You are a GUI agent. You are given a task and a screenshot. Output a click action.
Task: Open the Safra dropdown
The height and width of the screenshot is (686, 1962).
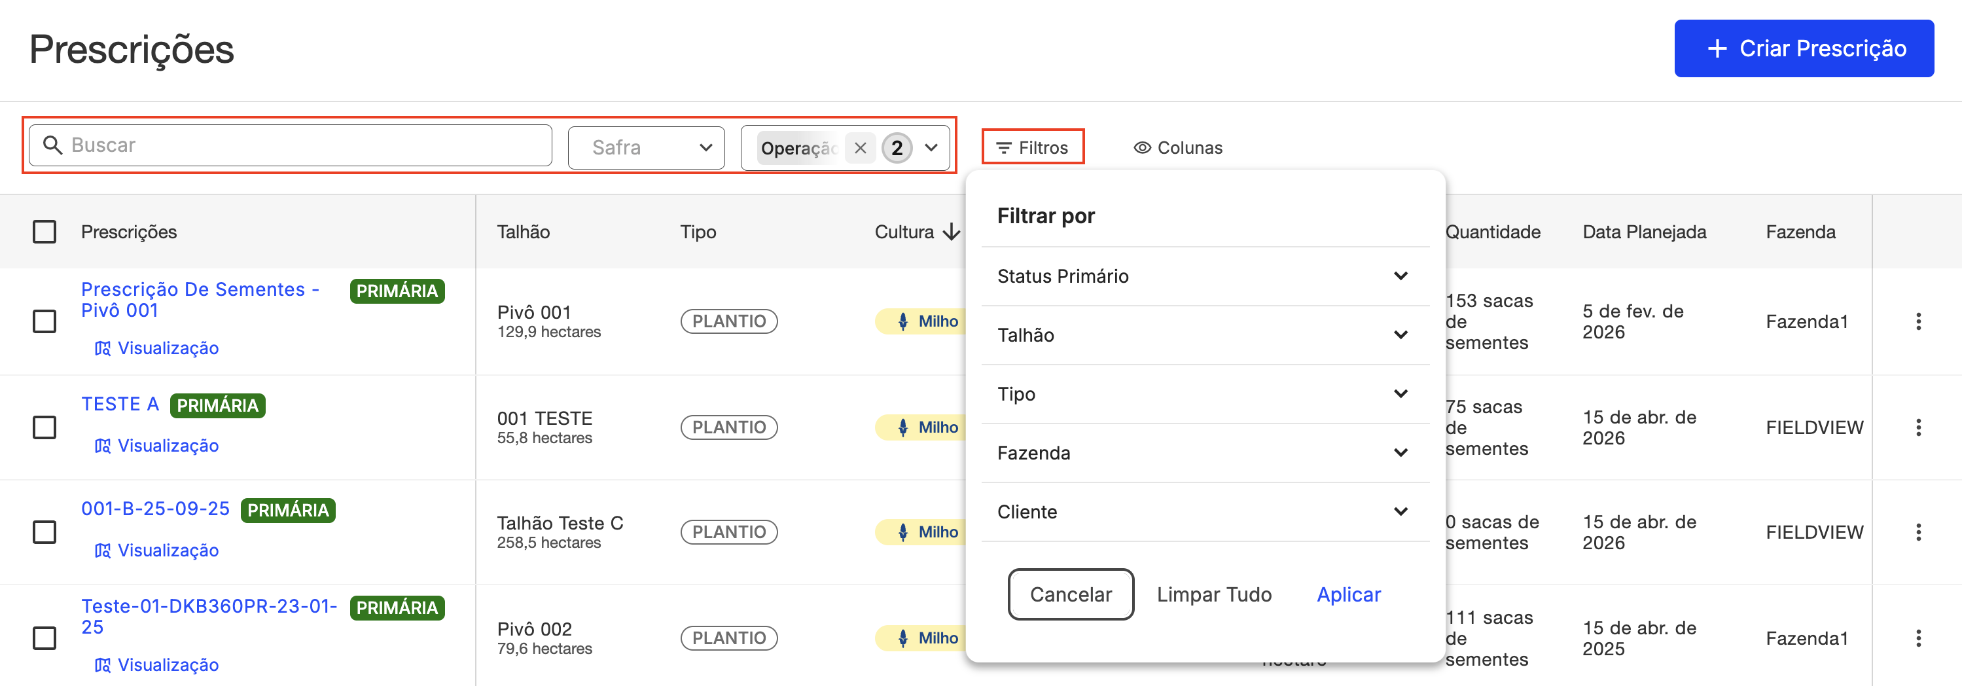[x=646, y=148]
